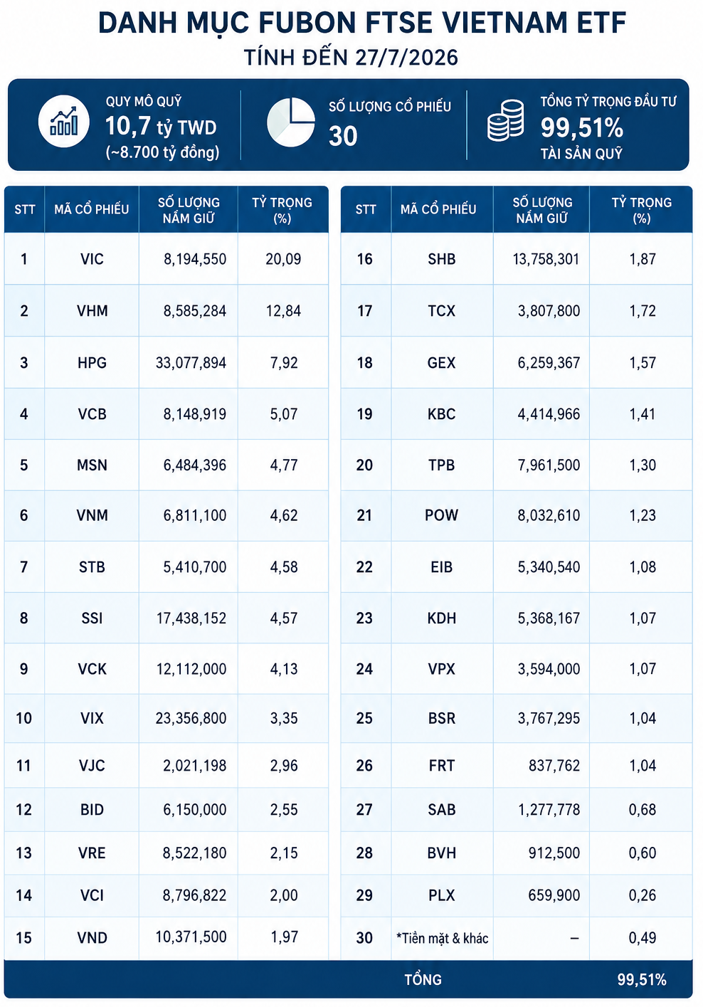Click the bar chart growth icon
Image resolution: width=703 pixels, height=1007 pixels.
pos(64,122)
